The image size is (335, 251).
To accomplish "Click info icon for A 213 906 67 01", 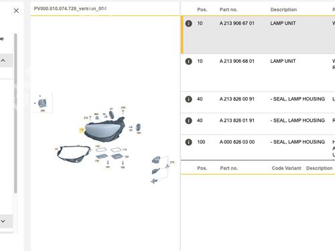I will click(x=188, y=23).
